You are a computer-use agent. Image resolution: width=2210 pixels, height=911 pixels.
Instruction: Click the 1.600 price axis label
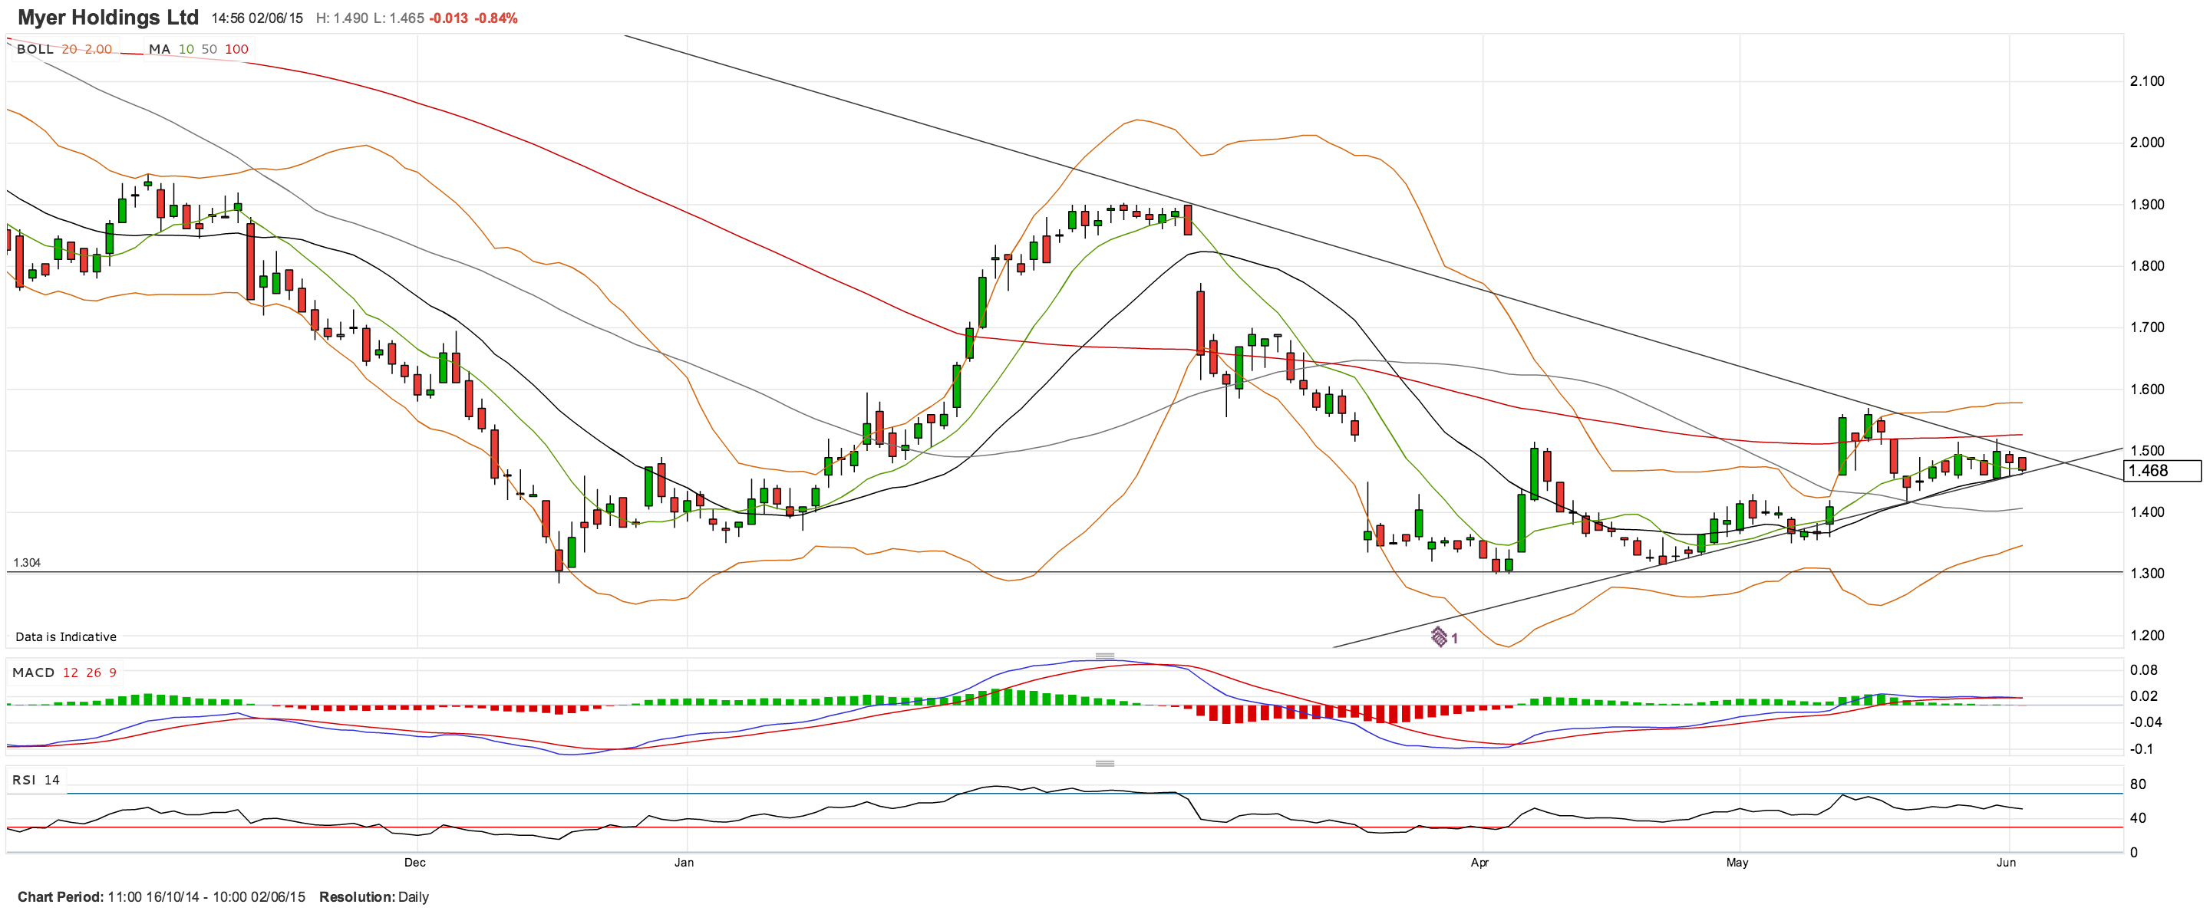[x=2146, y=389]
